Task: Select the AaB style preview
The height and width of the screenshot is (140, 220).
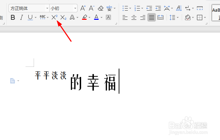Action: (216, 13)
